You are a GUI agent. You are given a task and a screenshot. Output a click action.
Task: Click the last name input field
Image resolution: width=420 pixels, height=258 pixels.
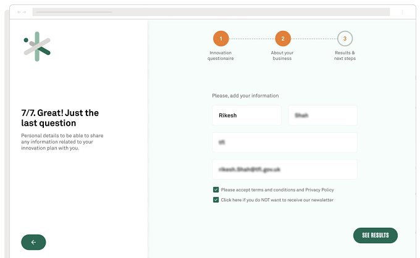(322, 115)
